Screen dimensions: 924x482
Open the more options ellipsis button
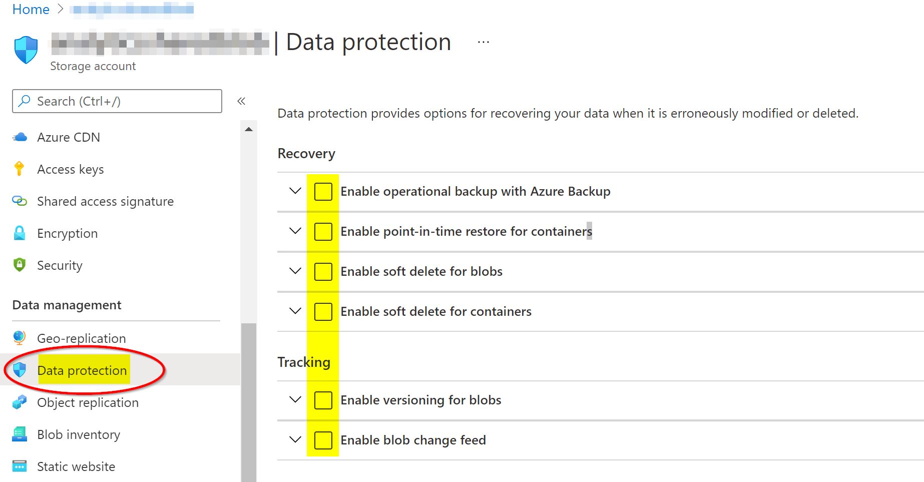pos(483,43)
